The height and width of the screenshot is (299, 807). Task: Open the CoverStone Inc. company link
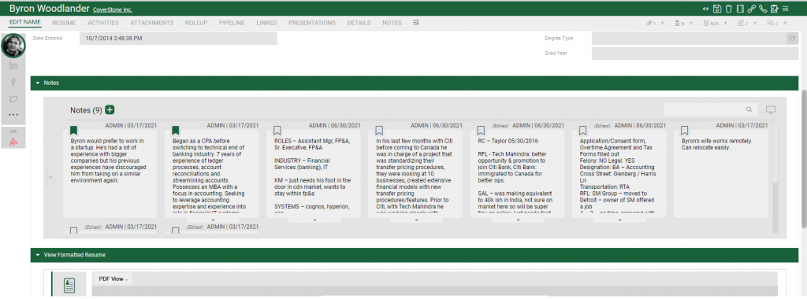pyautogui.click(x=113, y=9)
